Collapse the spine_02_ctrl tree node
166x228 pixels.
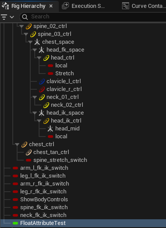click(x=22, y=26)
